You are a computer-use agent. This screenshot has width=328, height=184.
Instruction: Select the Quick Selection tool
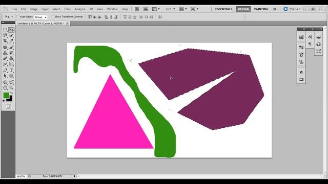[x=11, y=35]
